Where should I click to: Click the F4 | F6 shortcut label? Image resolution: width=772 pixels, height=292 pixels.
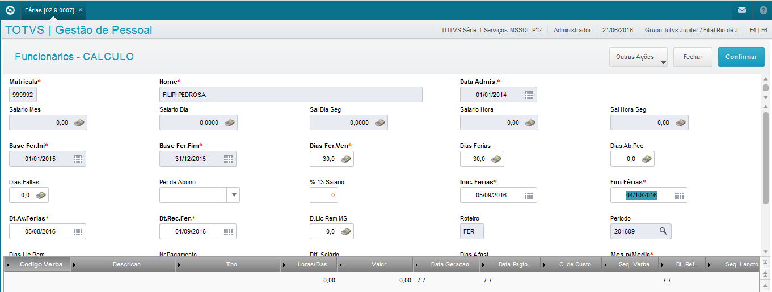(x=758, y=30)
